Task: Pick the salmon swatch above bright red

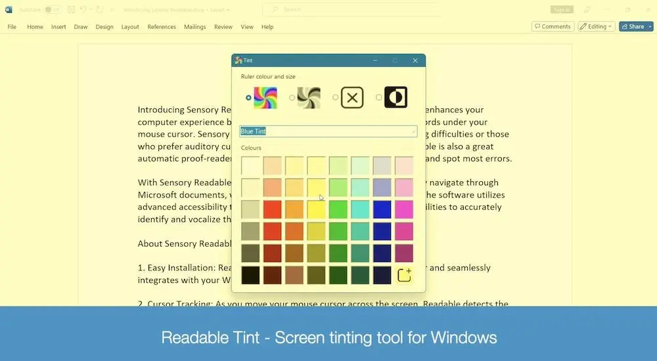Action: pos(273,188)
